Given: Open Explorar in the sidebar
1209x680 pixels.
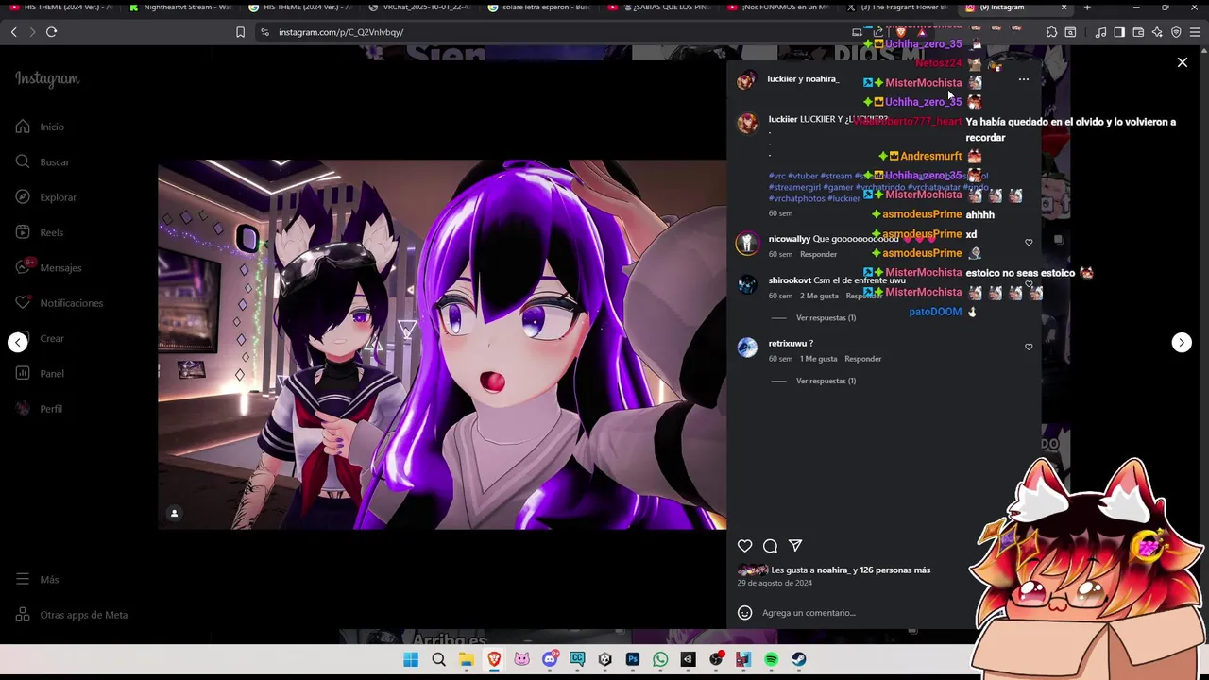Looking at the screenshot, I should pos(45,197).
